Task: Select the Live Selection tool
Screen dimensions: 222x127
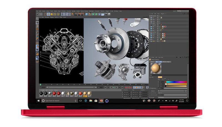Action: [x=45, y=14]
